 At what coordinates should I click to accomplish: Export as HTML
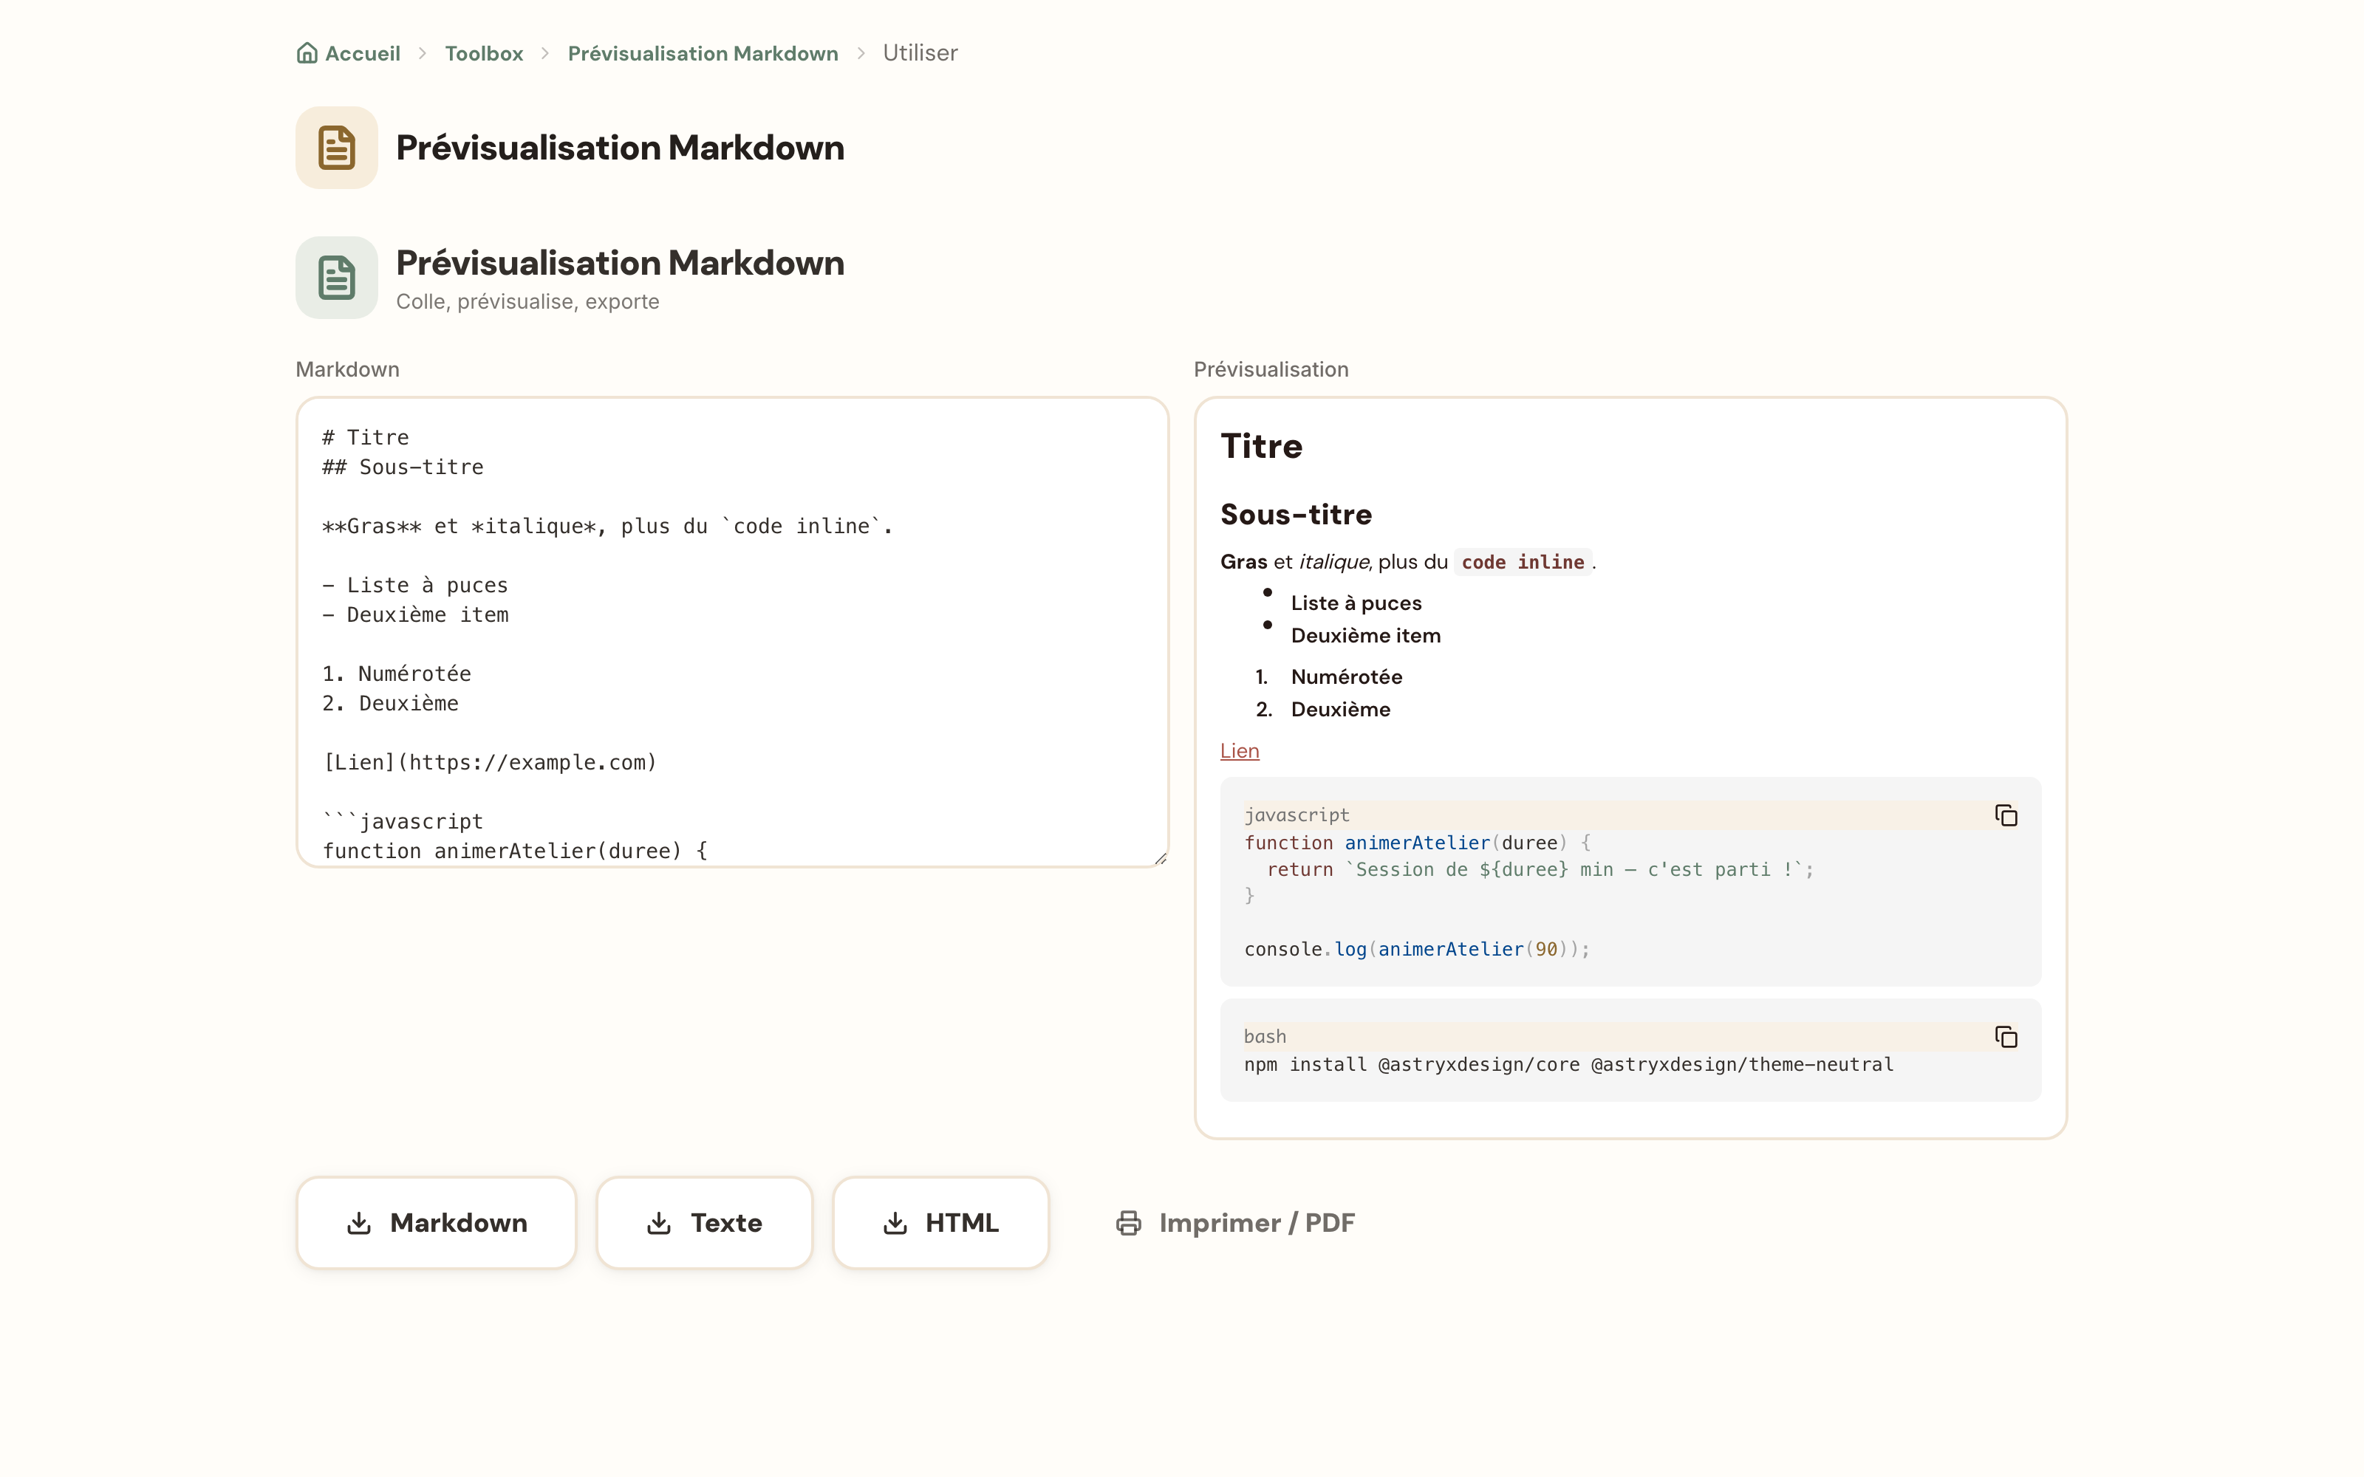tap(940, 1223)
